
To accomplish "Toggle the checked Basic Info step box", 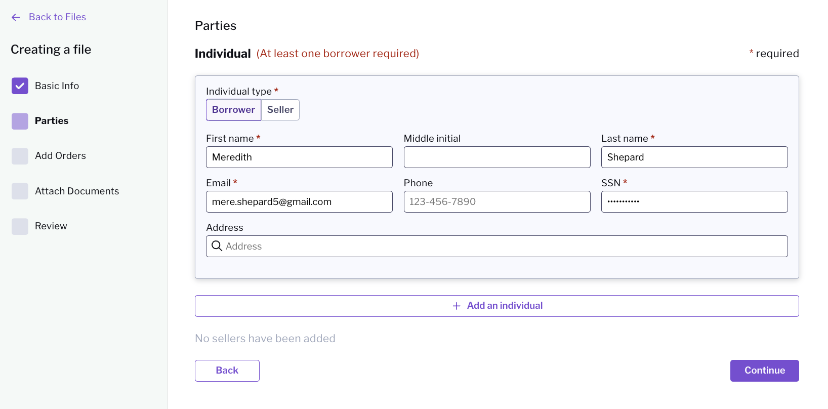I will tap(20, 86).
